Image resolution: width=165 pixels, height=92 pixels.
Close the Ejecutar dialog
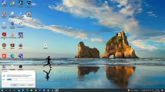[x=34, y=72]
